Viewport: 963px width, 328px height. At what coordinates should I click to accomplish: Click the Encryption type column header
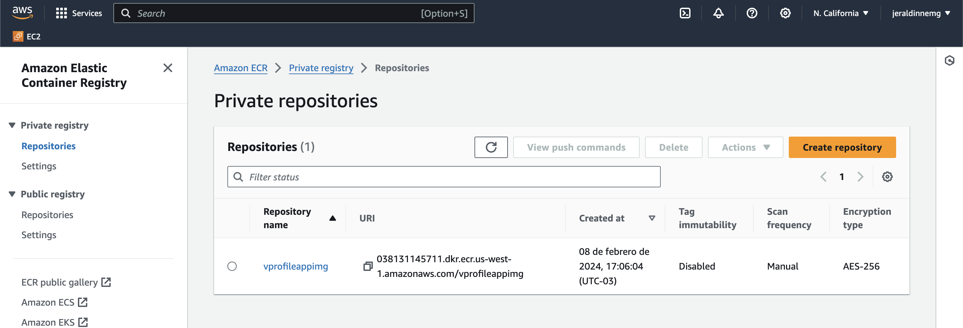[867, 218]
